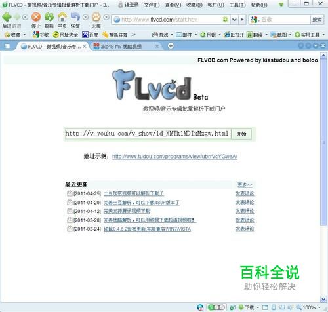Screen dimensions: 328x312
Task: Open the 谷歌 bookmark
Action: [x=41, y=35]
